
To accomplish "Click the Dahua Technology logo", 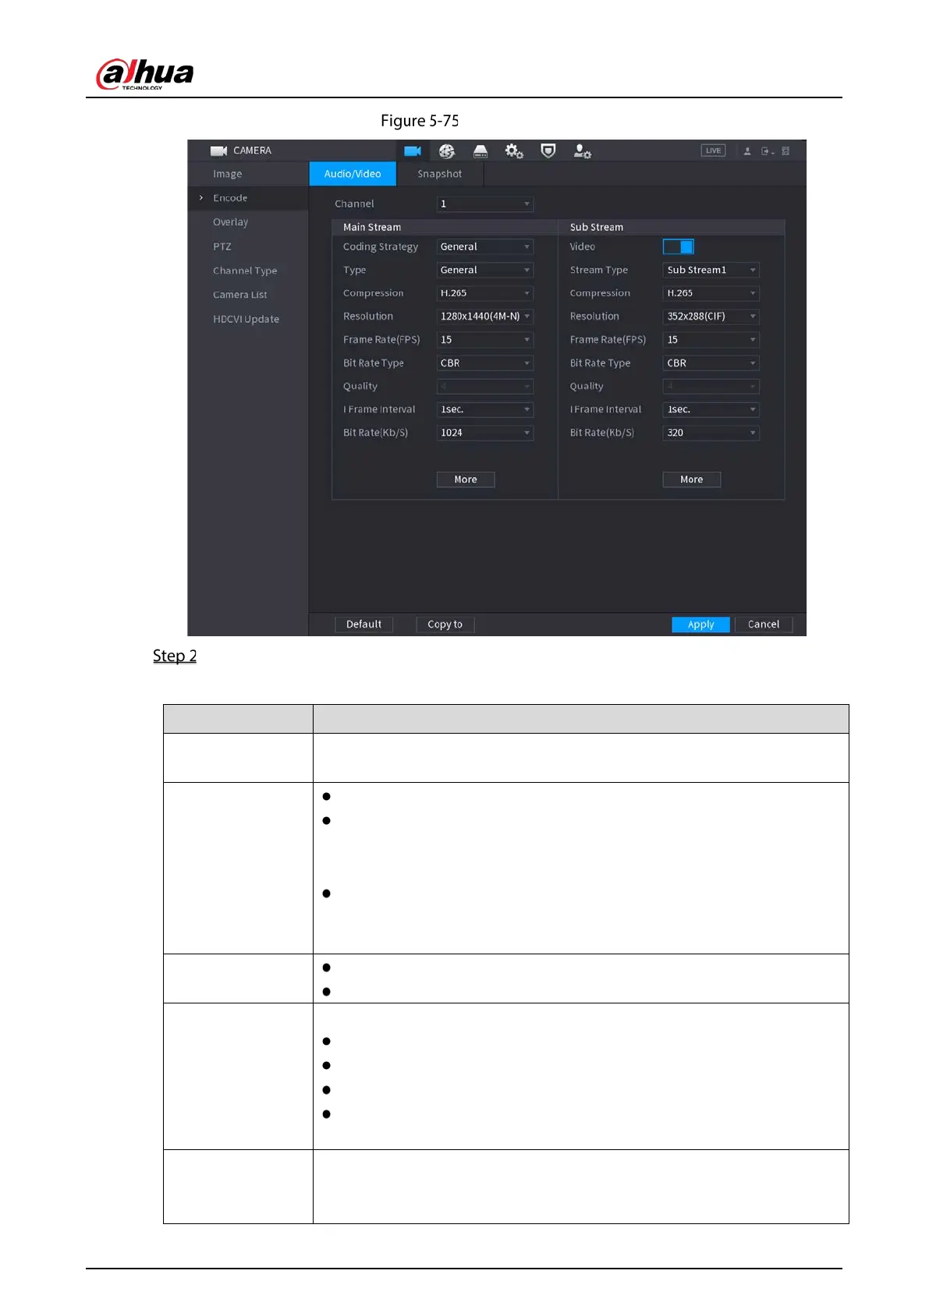I will pyautogui.click(x=144, y=74).
